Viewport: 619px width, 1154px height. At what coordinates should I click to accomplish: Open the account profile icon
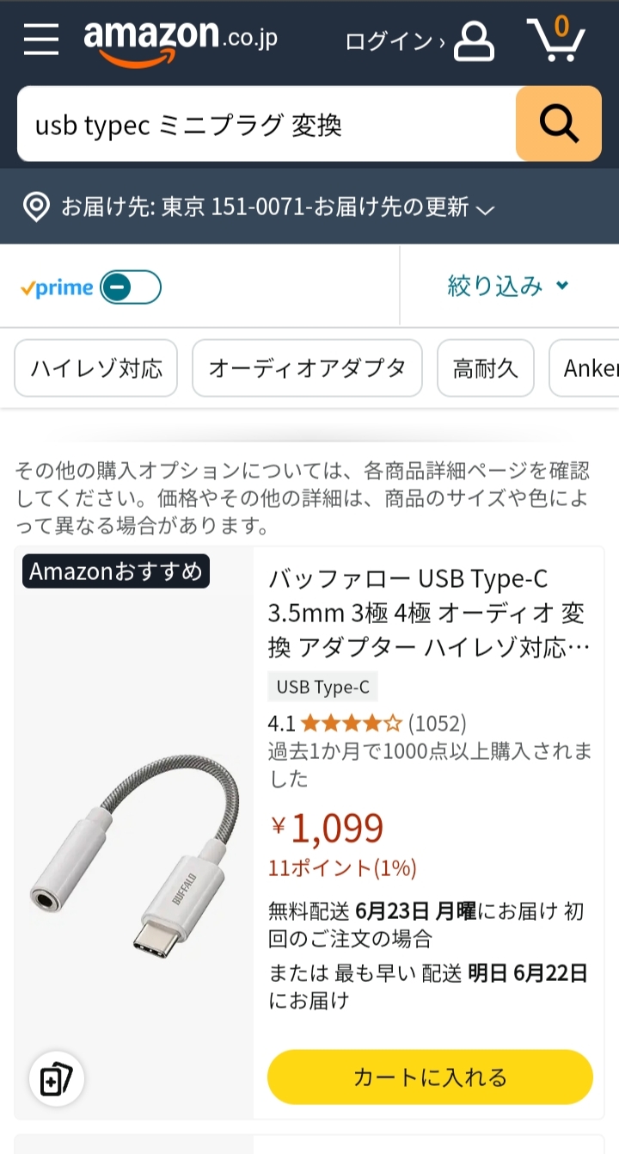475,40
